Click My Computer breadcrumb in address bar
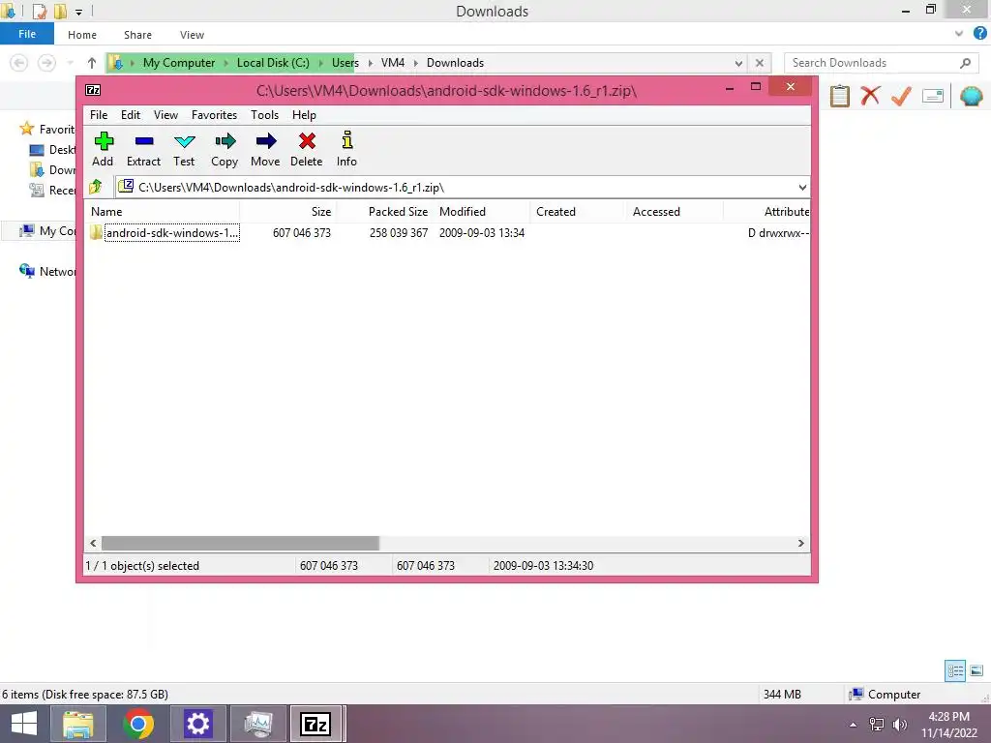Viewport: 991px width, 743px height. coord(179,63)
